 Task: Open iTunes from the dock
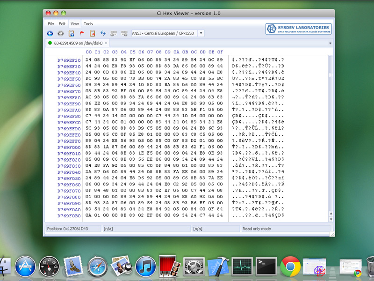click(145, 267)
